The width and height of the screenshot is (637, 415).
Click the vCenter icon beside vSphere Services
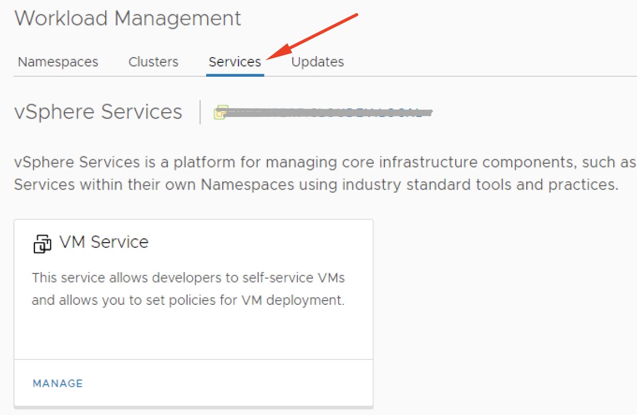tap(221, 112)
